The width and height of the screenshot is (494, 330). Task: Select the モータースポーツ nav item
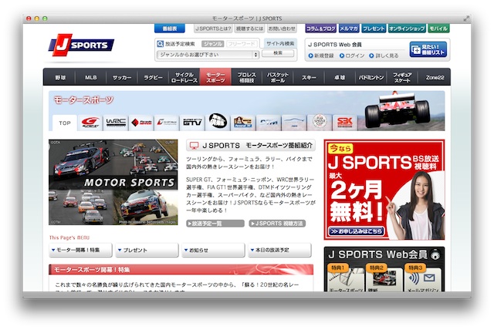215,77
